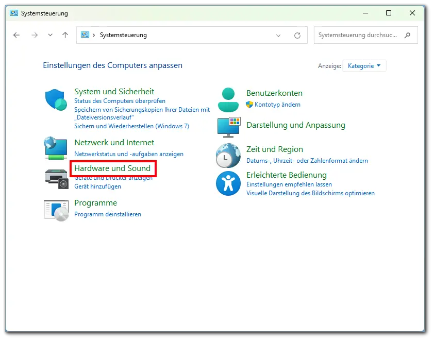Open the Programme category

[95, 203]
